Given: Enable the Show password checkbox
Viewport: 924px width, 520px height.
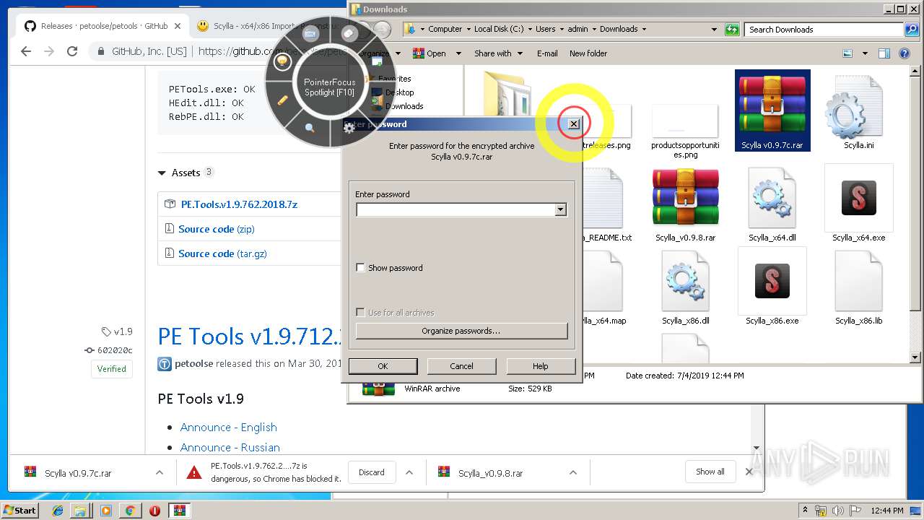Looking at the screenshot, I should (360, 268).
